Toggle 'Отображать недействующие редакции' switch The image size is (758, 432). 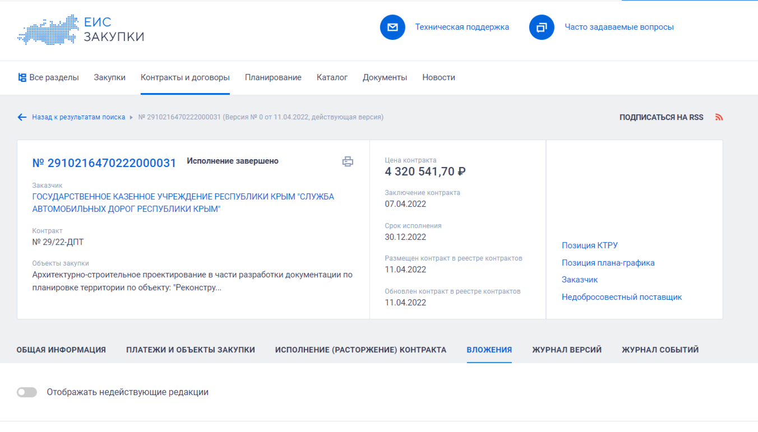27,392
